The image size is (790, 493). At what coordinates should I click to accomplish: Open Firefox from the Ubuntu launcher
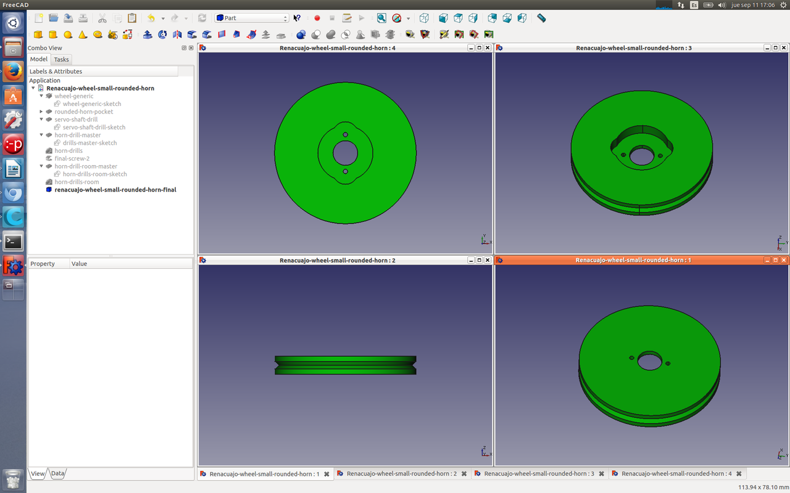(x=13, y=72)
